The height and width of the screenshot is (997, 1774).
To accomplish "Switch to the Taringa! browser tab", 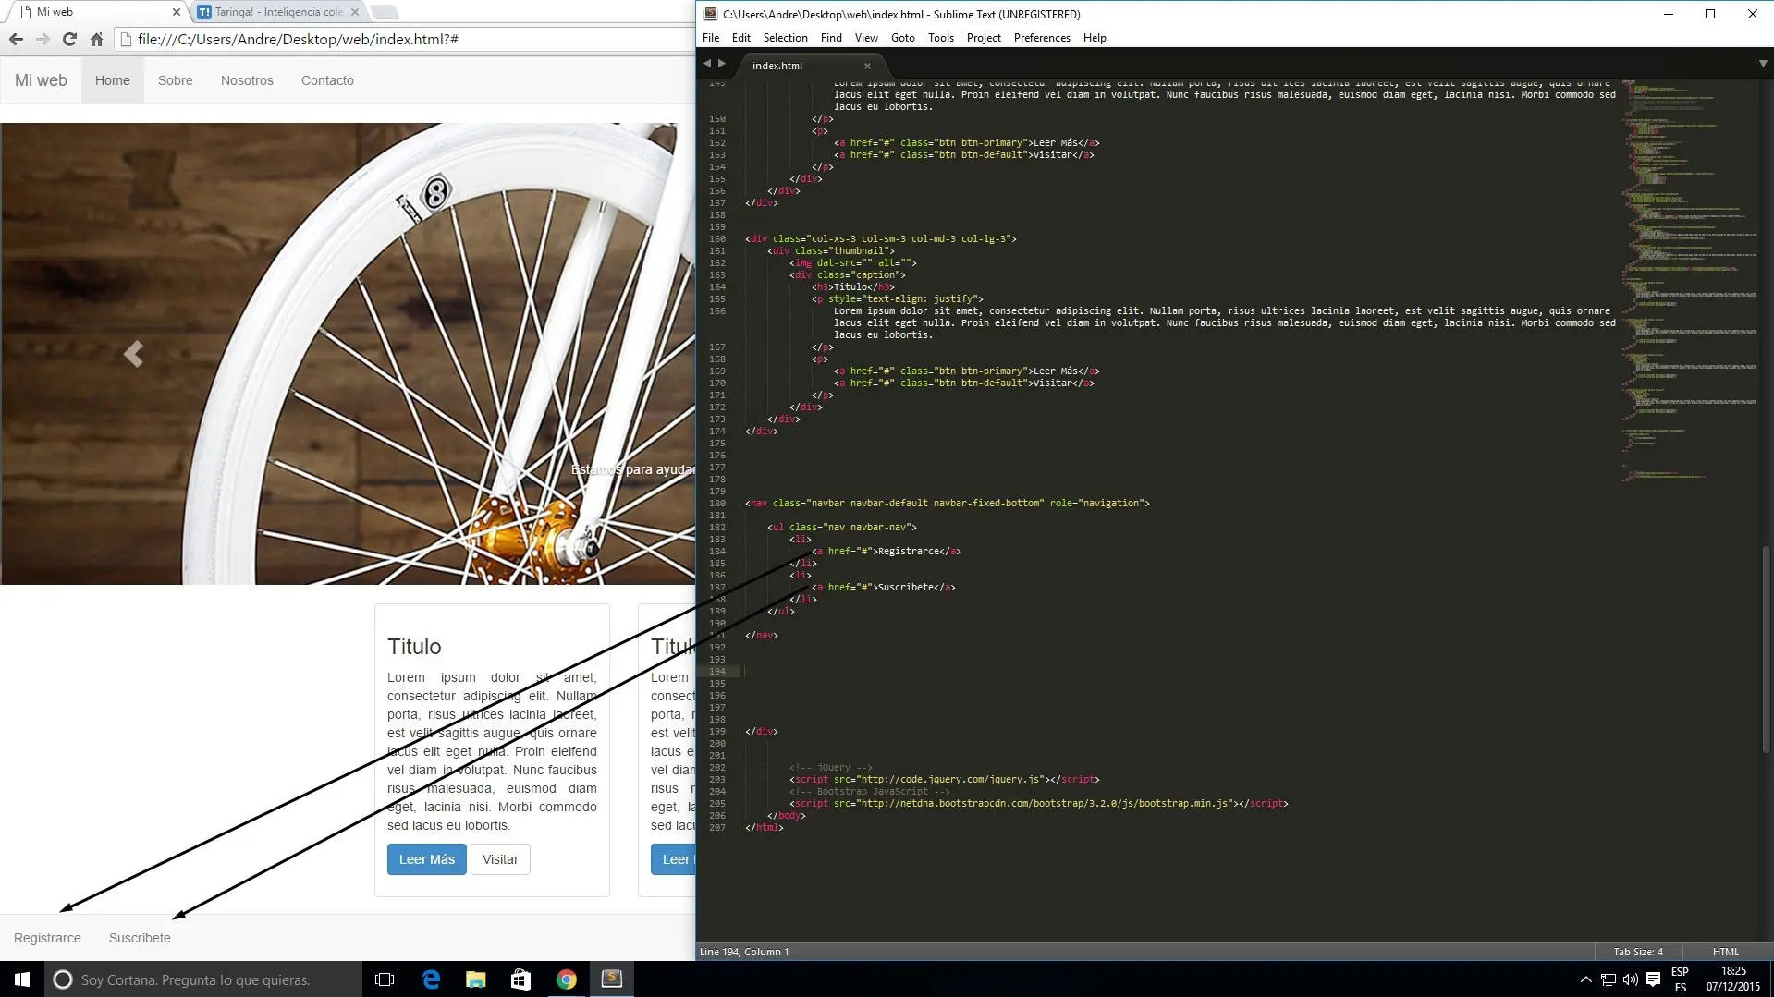I will (x=278, y=12).
